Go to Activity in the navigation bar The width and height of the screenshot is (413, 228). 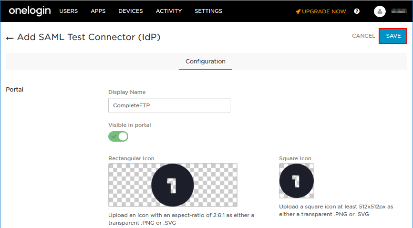point(168,11)
